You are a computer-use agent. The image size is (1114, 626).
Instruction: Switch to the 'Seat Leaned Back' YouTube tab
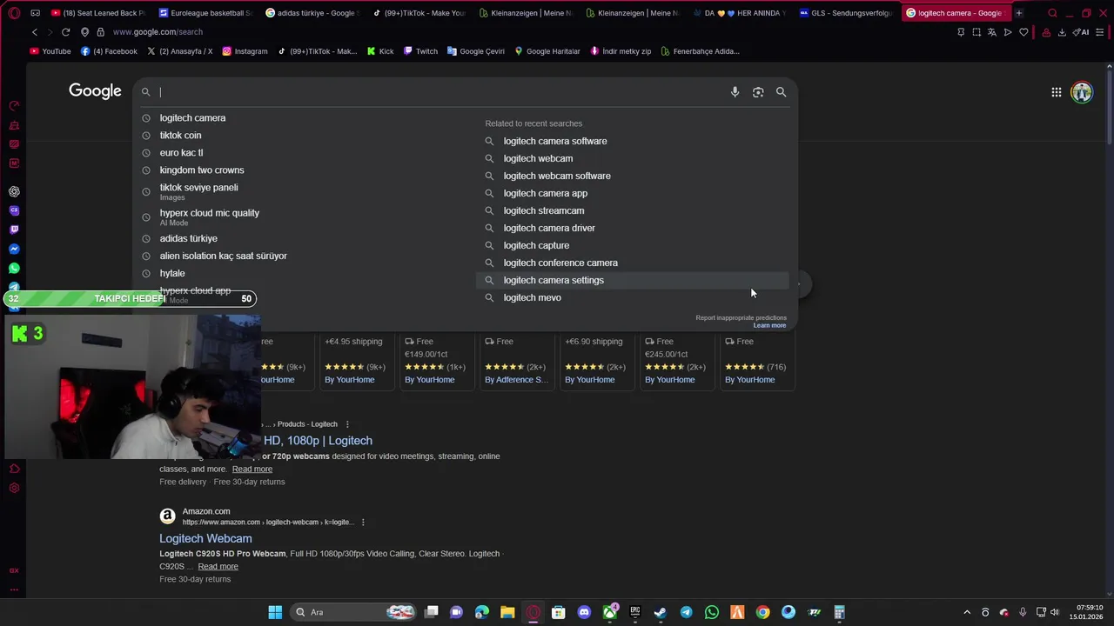click(x=98, y=13)
